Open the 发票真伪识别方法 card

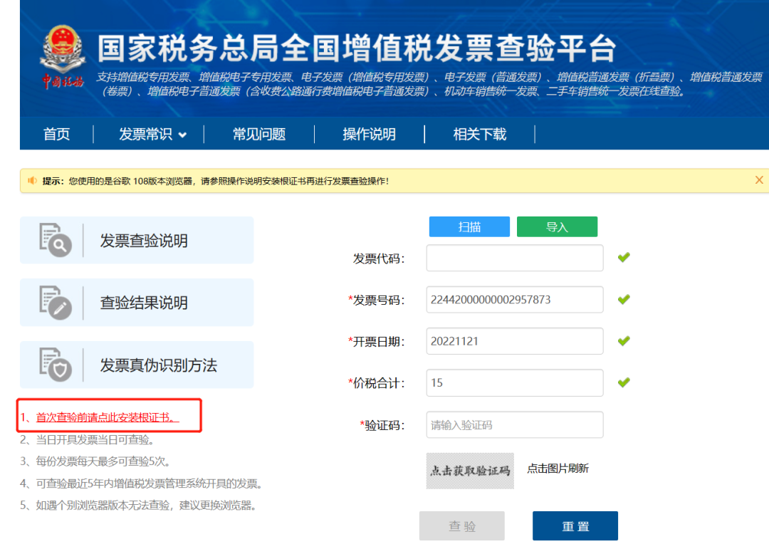pos(137,365)
